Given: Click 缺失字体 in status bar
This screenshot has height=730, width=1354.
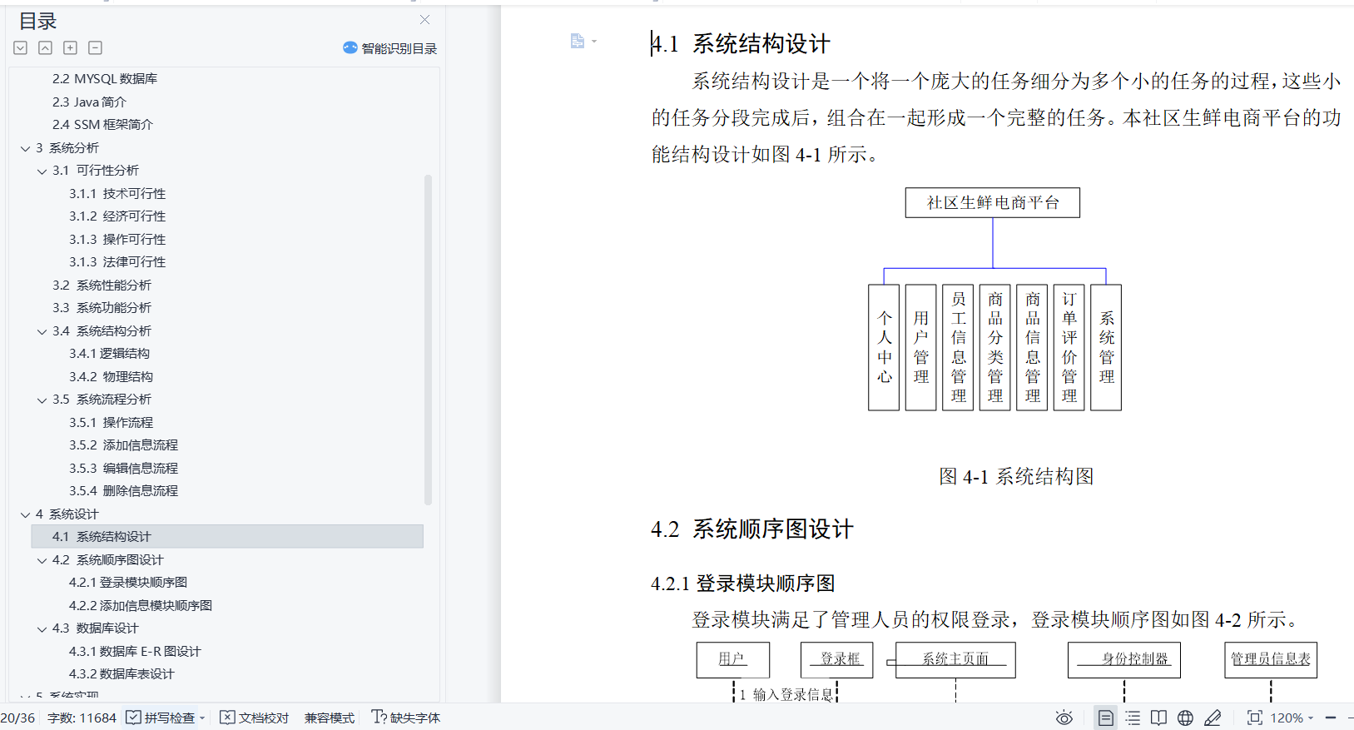Looking at the screenshot, I should [406, 718].
